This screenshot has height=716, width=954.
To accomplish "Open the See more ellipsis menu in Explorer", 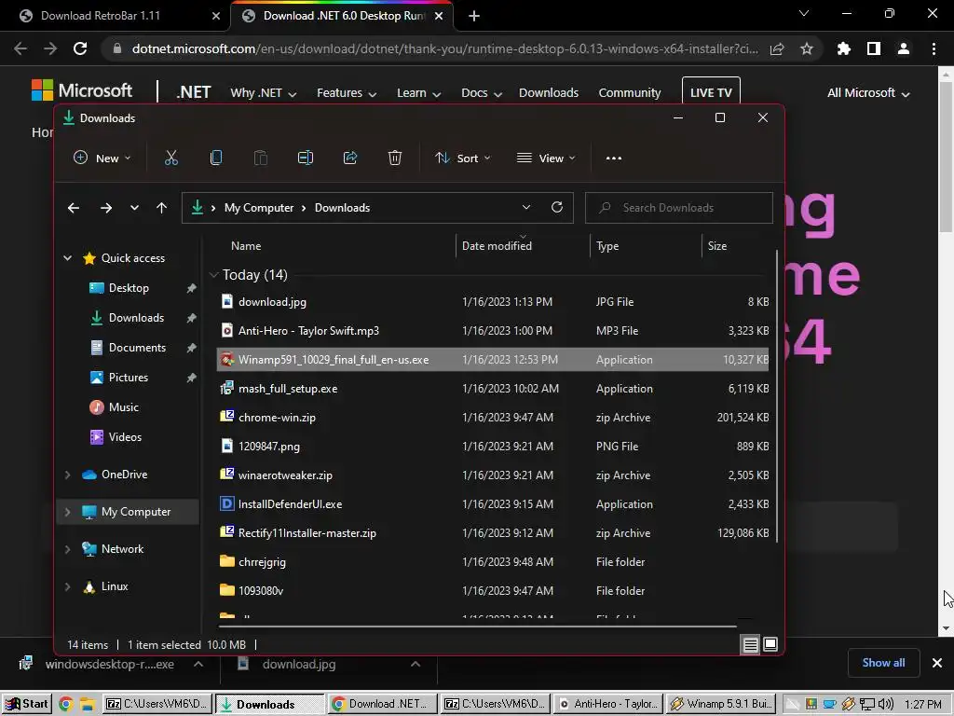I will 614,158.
